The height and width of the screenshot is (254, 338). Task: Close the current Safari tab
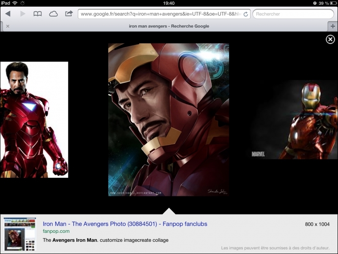pos(8,26)
